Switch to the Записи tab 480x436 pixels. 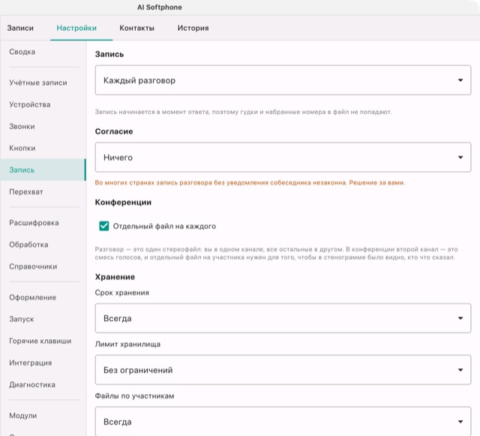[x=20, y=28]
